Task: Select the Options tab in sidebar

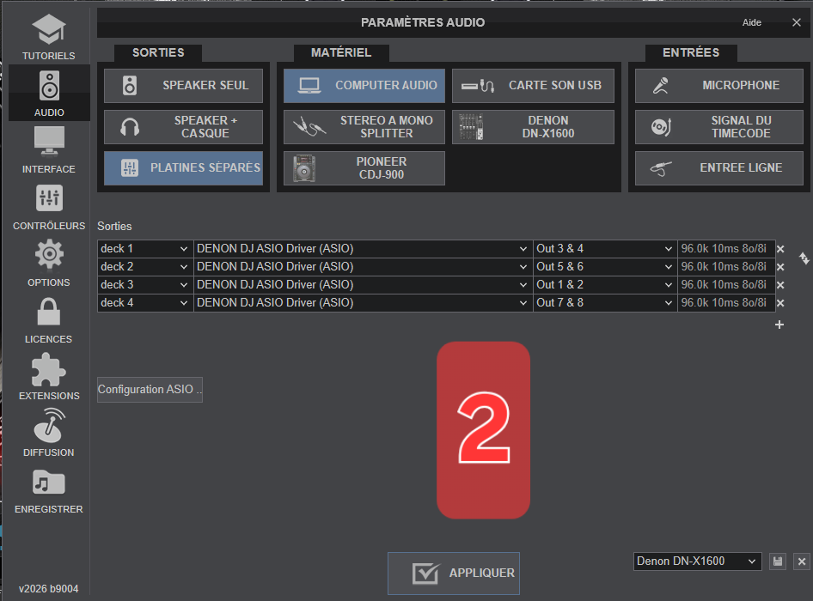Action: [49, 263]
